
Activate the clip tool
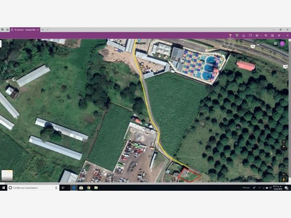(257, 35)
